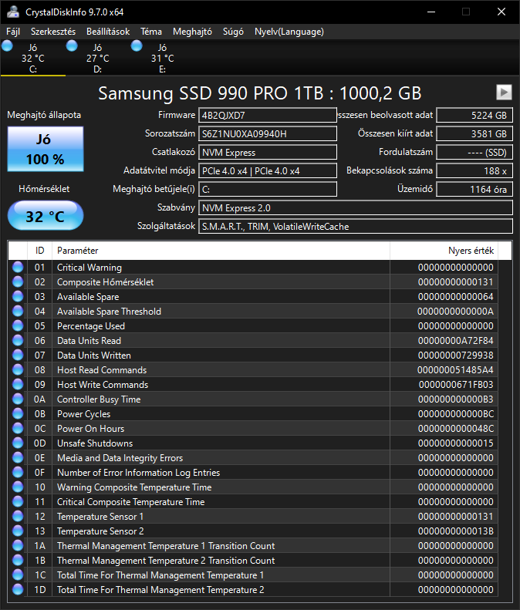520x610 pixels.
Task: Click the Nyers érték column header
Action: 444,251
